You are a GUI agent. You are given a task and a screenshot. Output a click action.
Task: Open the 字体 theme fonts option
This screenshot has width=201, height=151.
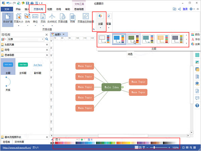[196, 39]
